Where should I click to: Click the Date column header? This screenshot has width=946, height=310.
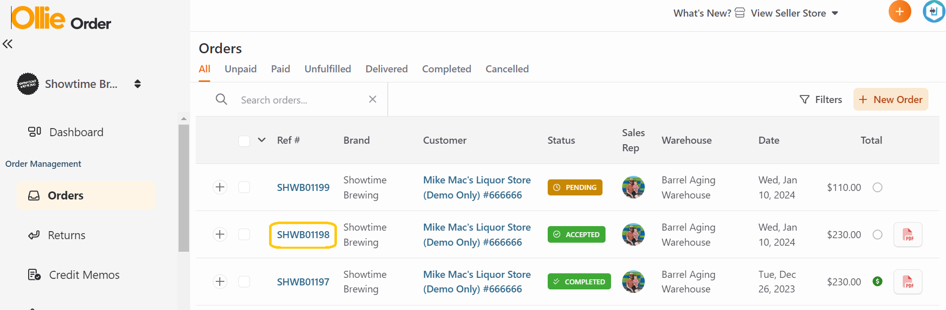pyautogui.click(x=769, y=140)
